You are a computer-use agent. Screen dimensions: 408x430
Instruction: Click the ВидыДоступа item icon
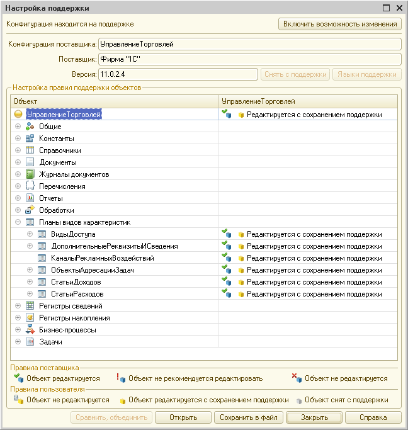pos(42,234)
